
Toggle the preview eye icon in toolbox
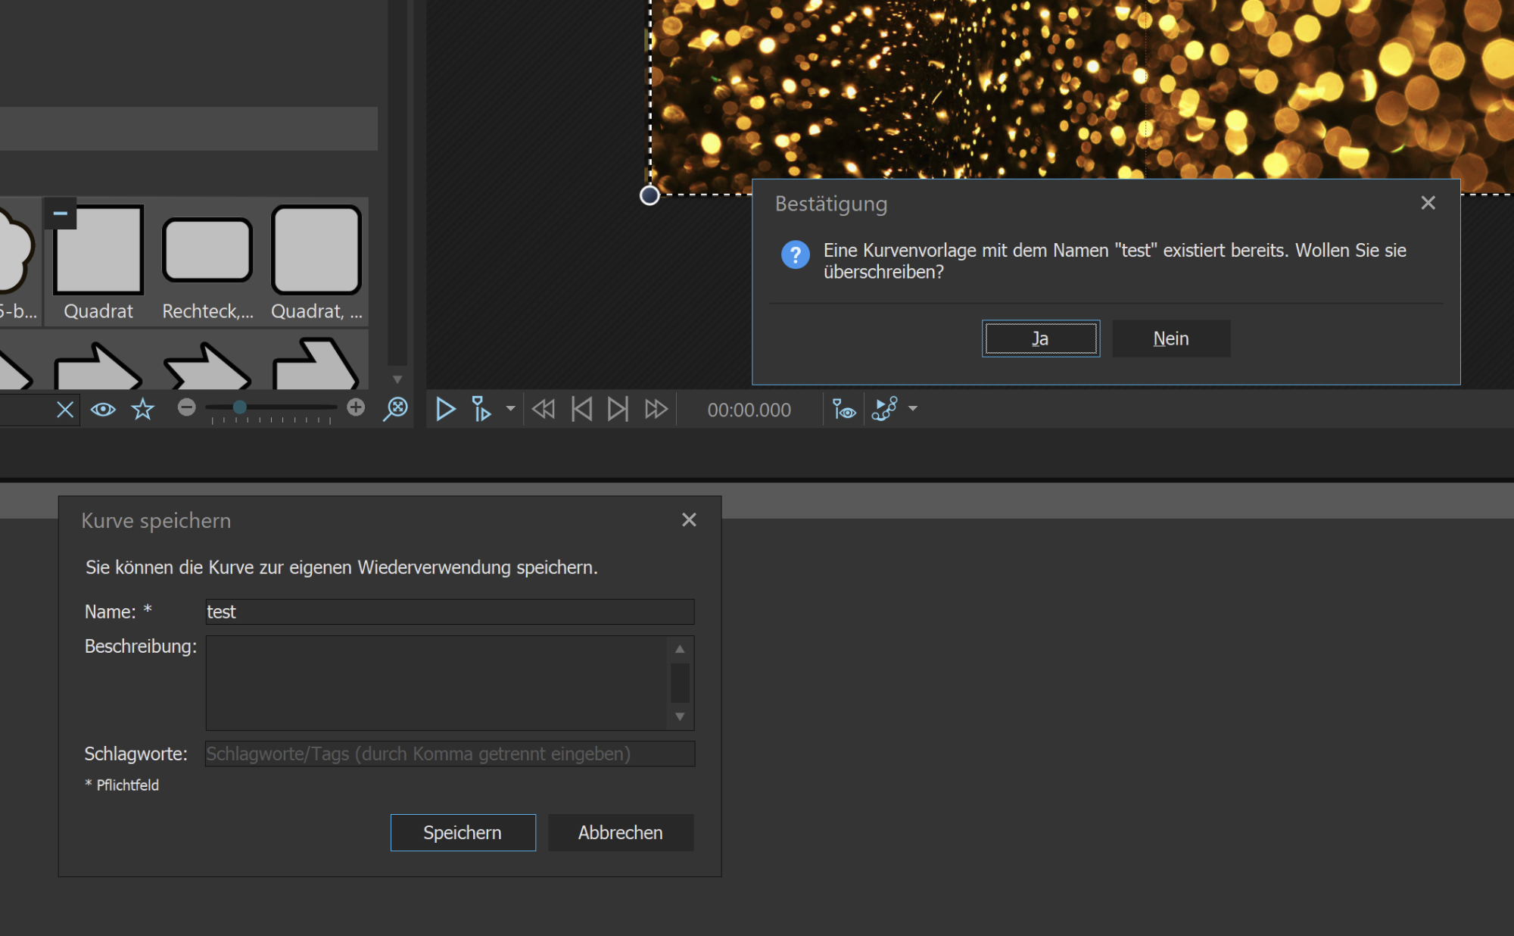(x=103, y=410)
